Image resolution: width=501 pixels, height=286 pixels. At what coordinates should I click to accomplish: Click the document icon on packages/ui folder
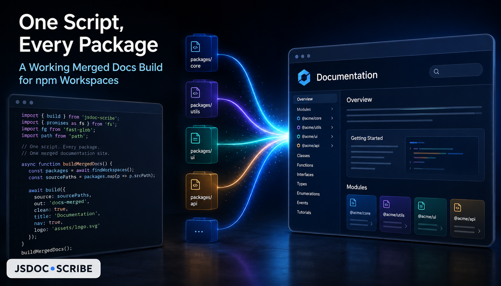pyautogui.click(x=195, y=138)
